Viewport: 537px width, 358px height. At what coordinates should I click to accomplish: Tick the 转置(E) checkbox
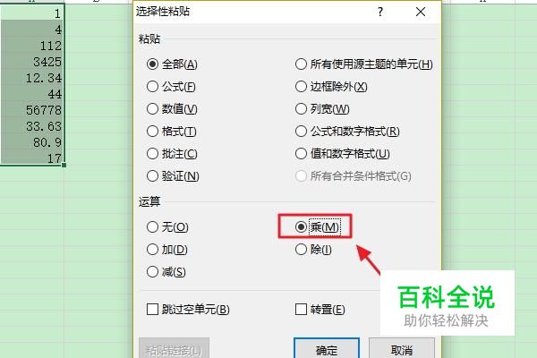[320, 310]
